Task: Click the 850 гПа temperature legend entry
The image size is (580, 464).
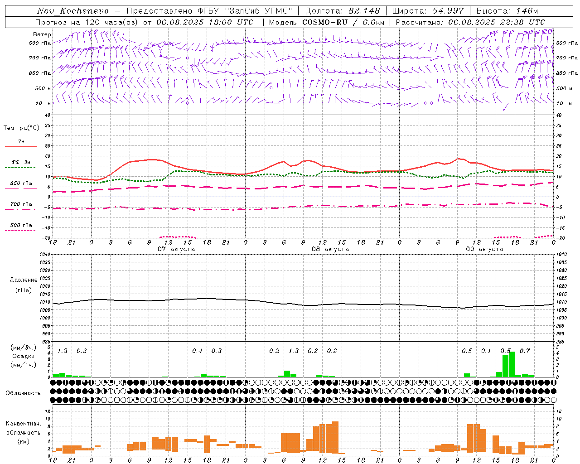Action: (x=21, y=185)
